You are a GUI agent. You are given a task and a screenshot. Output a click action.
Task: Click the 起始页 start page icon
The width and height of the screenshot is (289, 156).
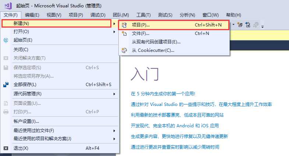pyautogui.click(x=6, y=40)
